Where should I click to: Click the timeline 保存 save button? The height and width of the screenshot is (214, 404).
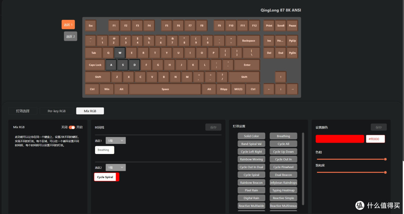click(x=213, y=128)
